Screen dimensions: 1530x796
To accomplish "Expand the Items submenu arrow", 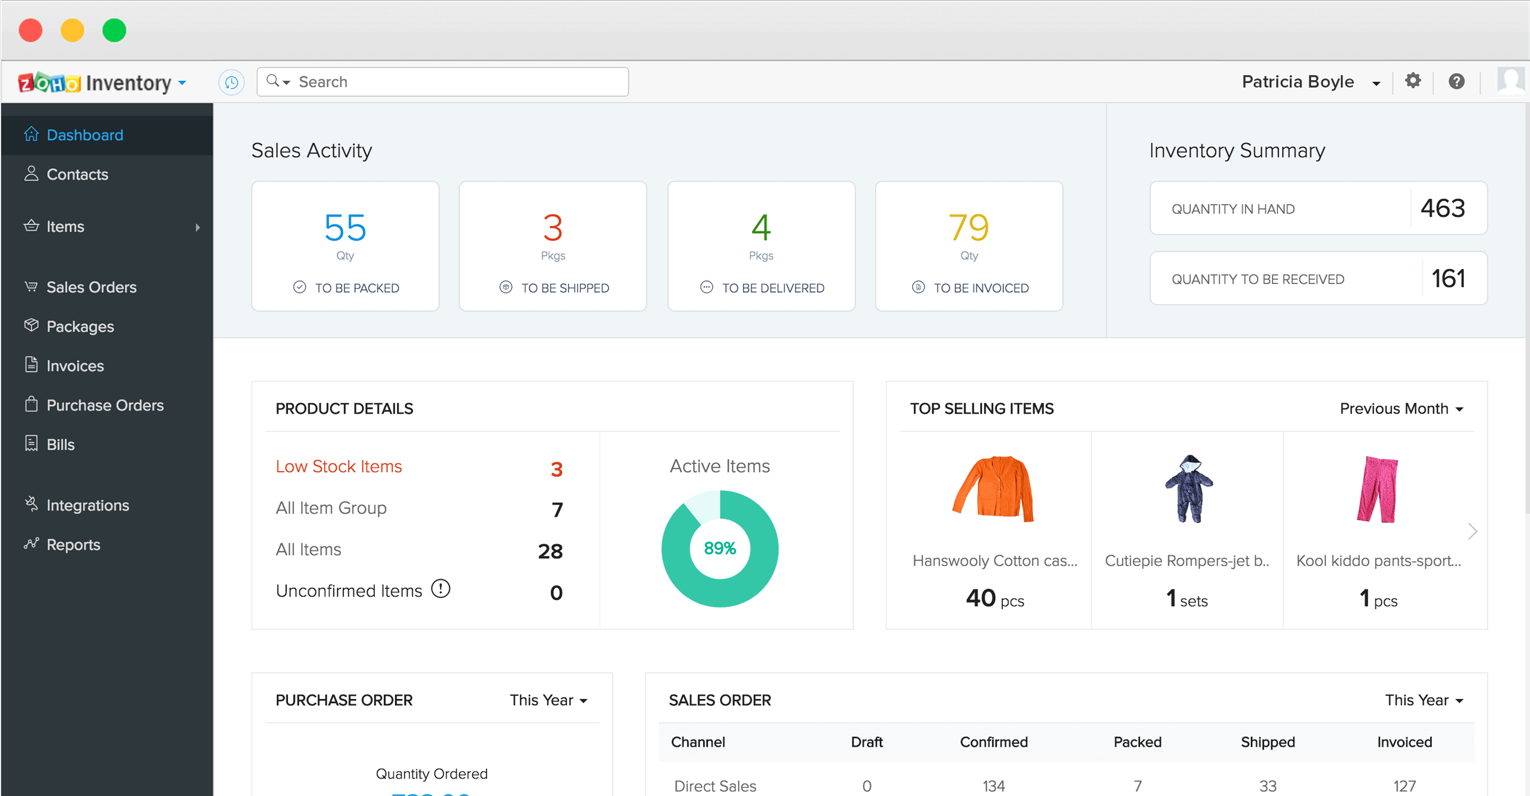I will click(x=198, y=227).
